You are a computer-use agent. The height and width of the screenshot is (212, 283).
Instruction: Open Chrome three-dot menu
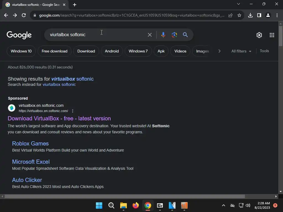[x=277, y=15]
